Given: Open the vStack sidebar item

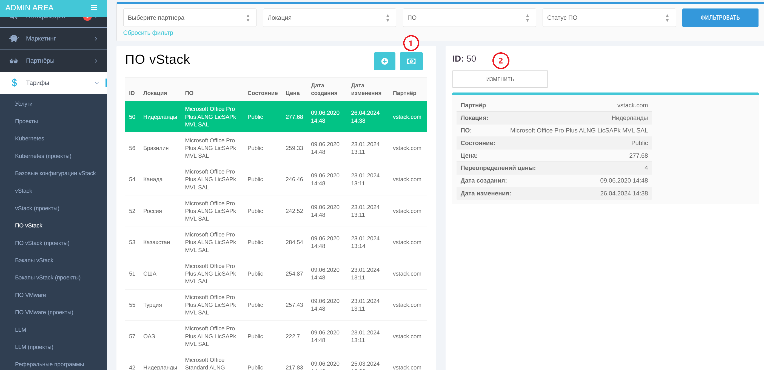Looking at the screenshot, I should click(24, 191).
